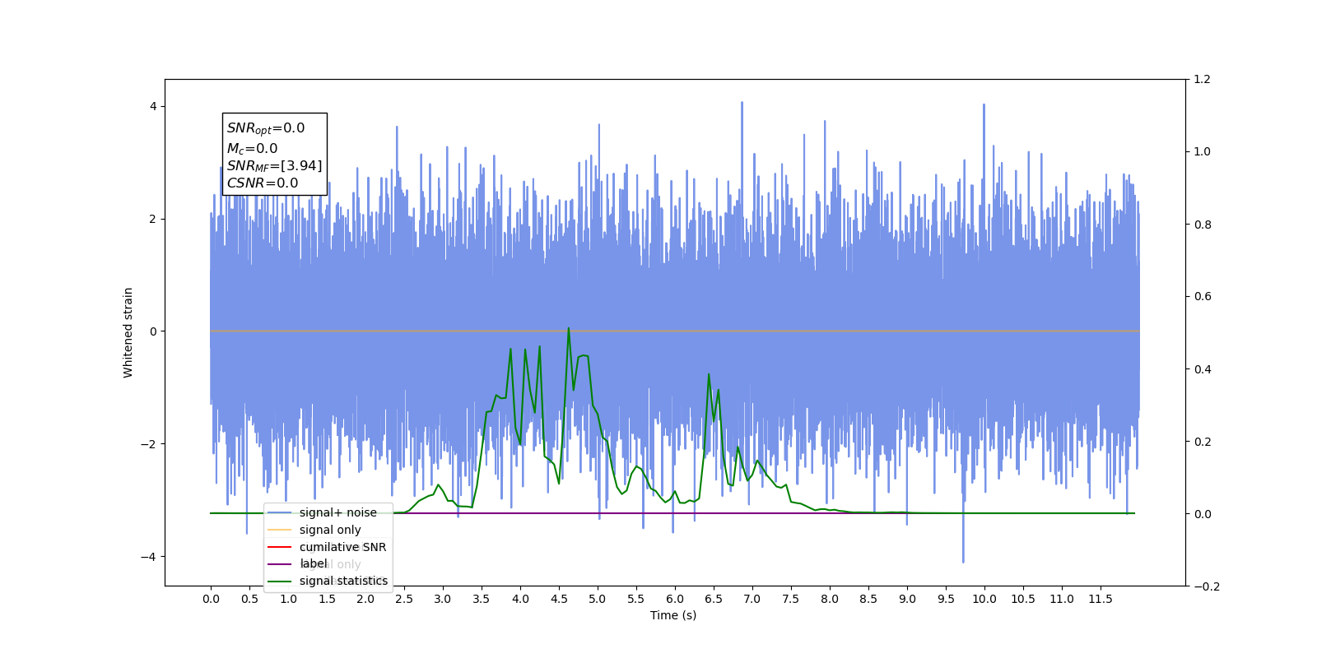Click the 8.5 tick on the time axis
The image size is (1317, 658).
868,599
